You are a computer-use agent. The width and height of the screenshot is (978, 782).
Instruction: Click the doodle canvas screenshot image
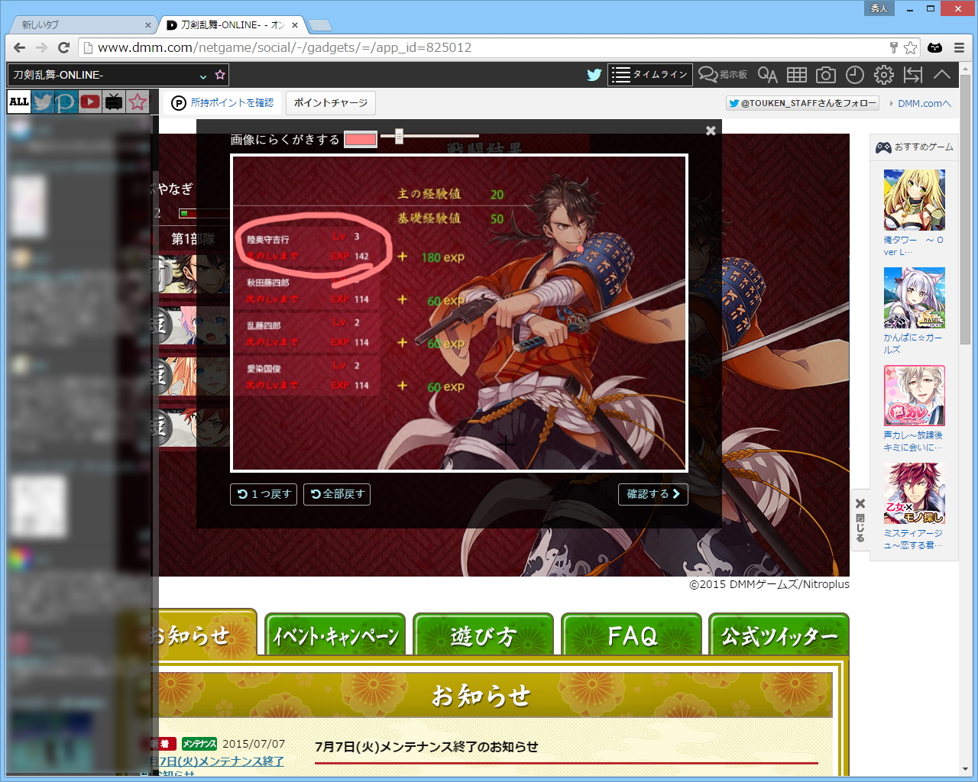(459, 313)
